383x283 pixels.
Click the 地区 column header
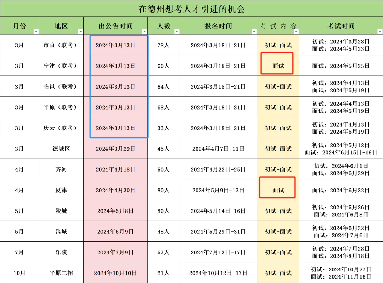point(61,26)
